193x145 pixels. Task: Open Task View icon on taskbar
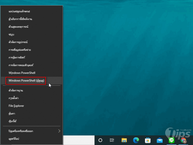[112, 140]
